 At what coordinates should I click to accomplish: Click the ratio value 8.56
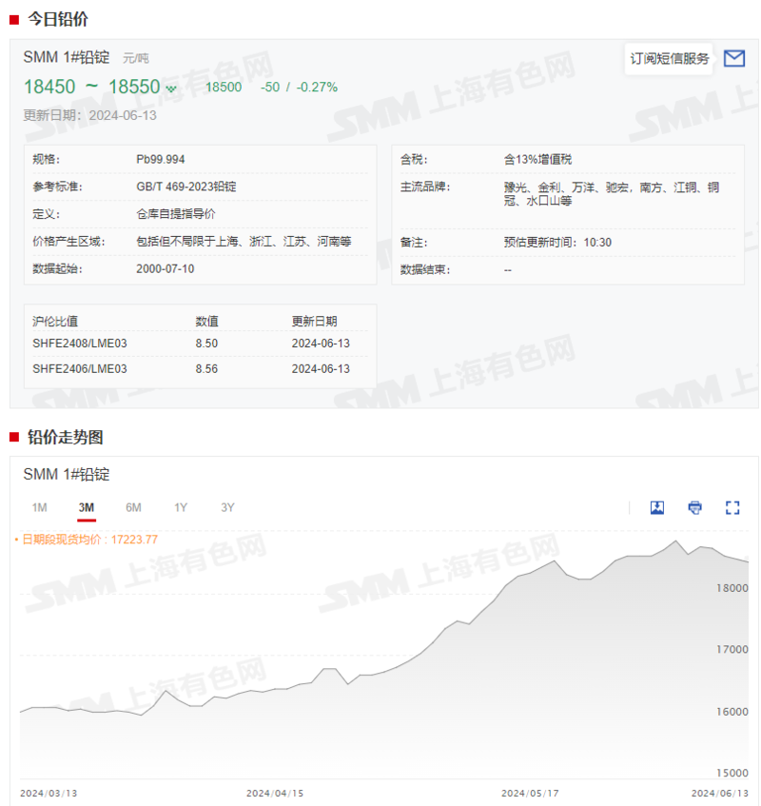(206, 369)
